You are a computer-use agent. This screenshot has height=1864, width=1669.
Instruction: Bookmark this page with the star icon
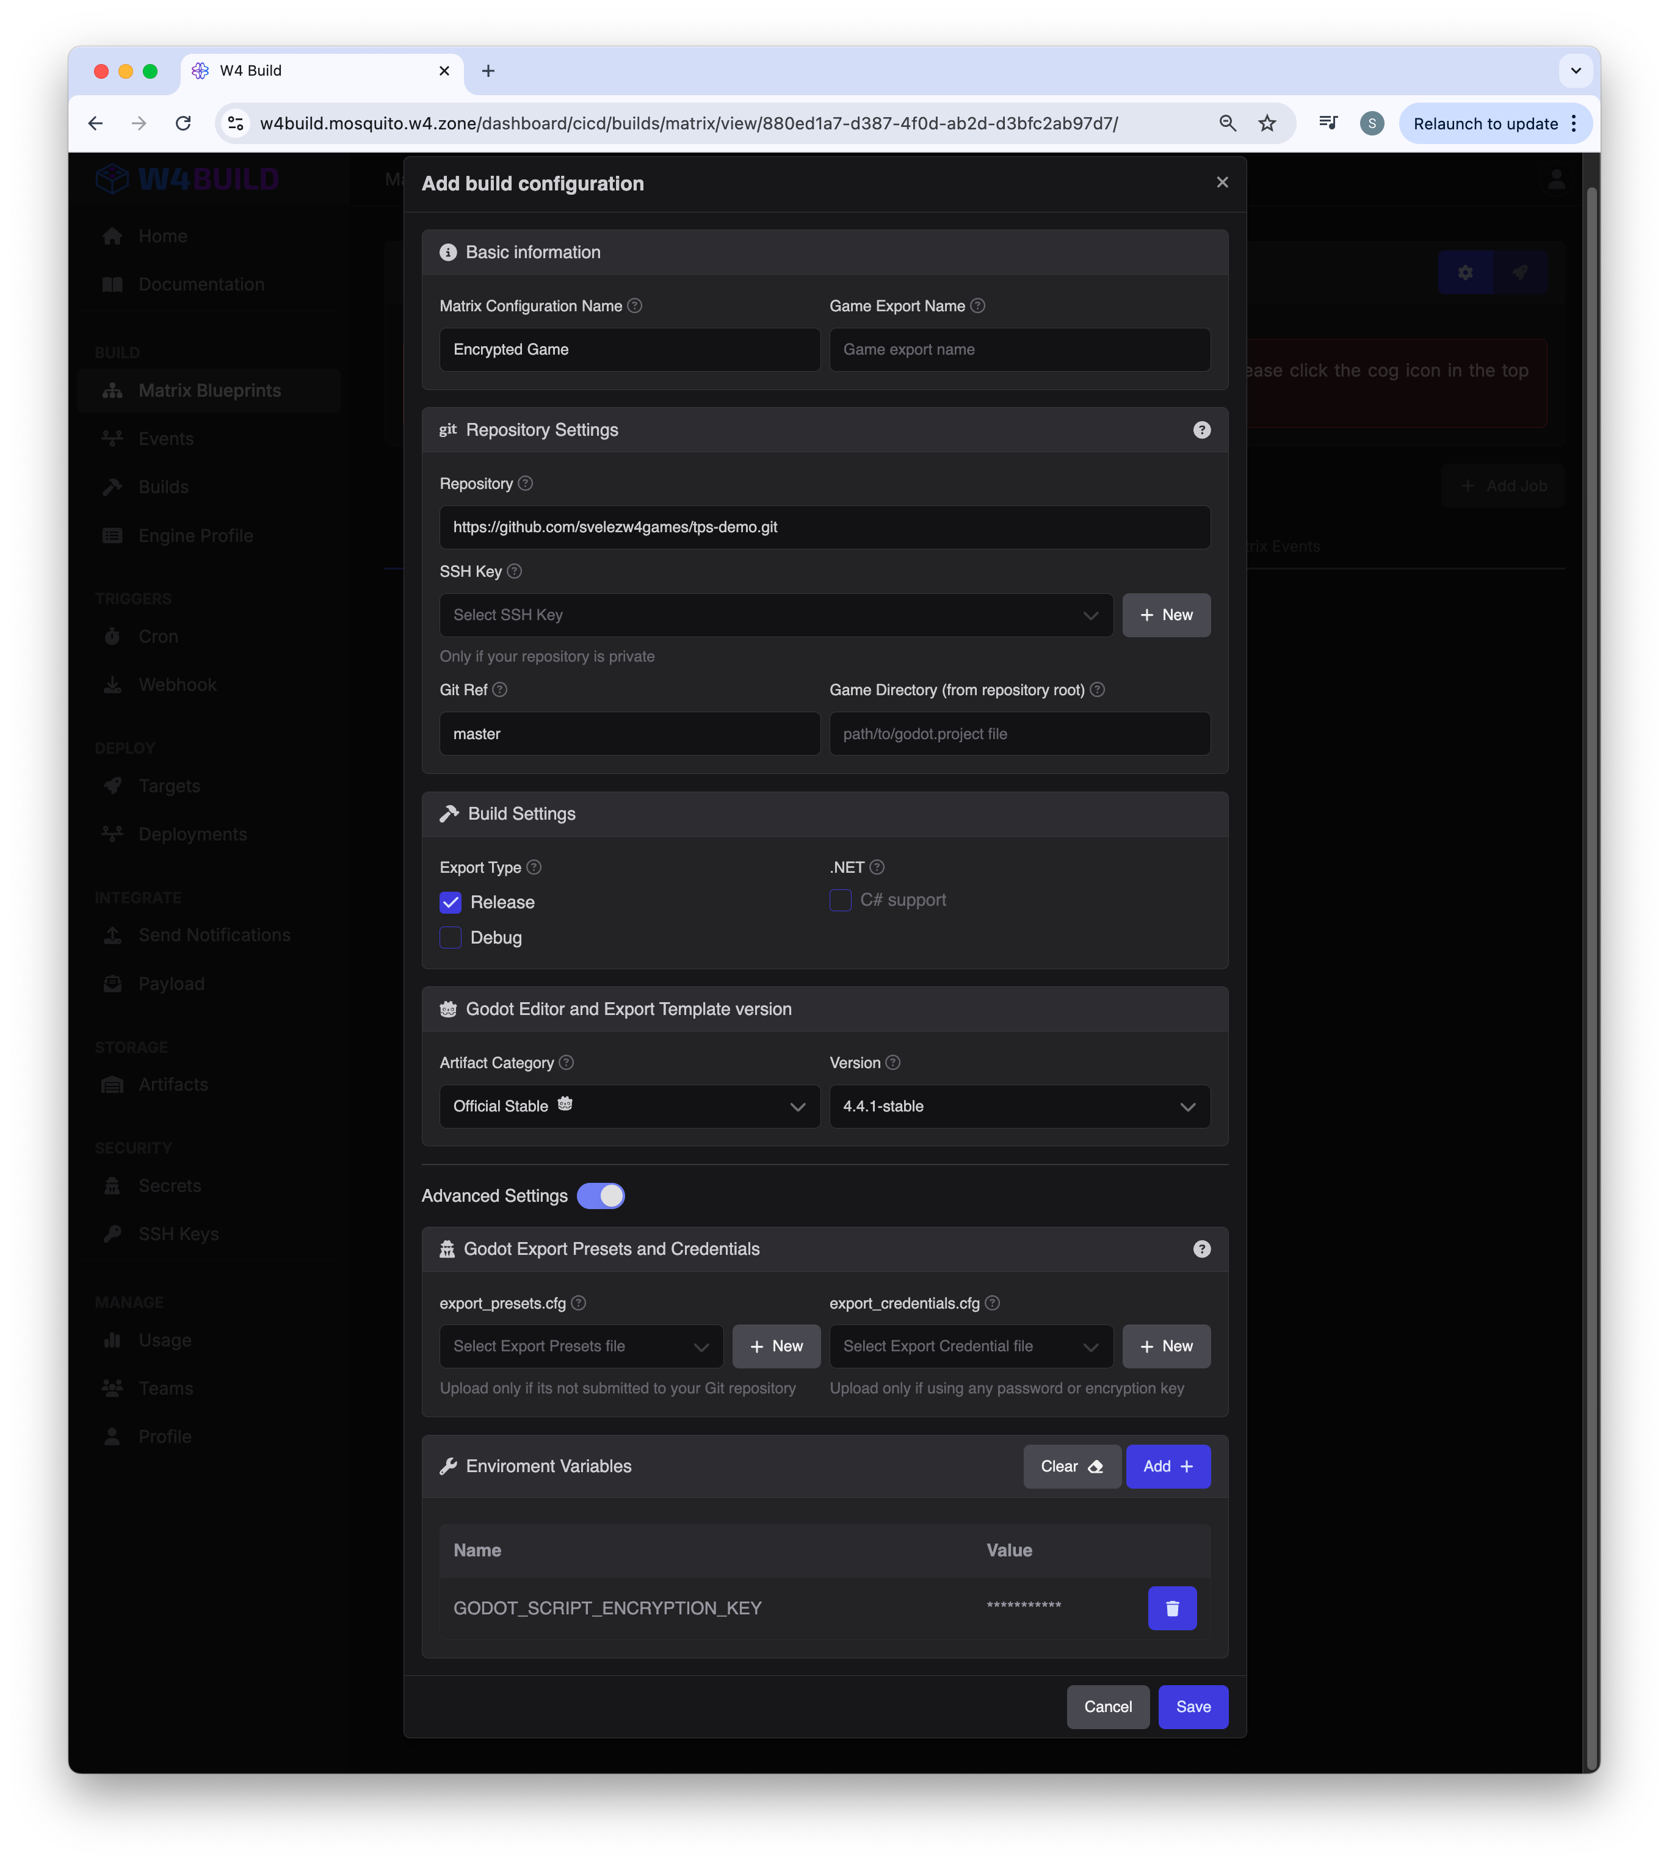(1267, 123)
